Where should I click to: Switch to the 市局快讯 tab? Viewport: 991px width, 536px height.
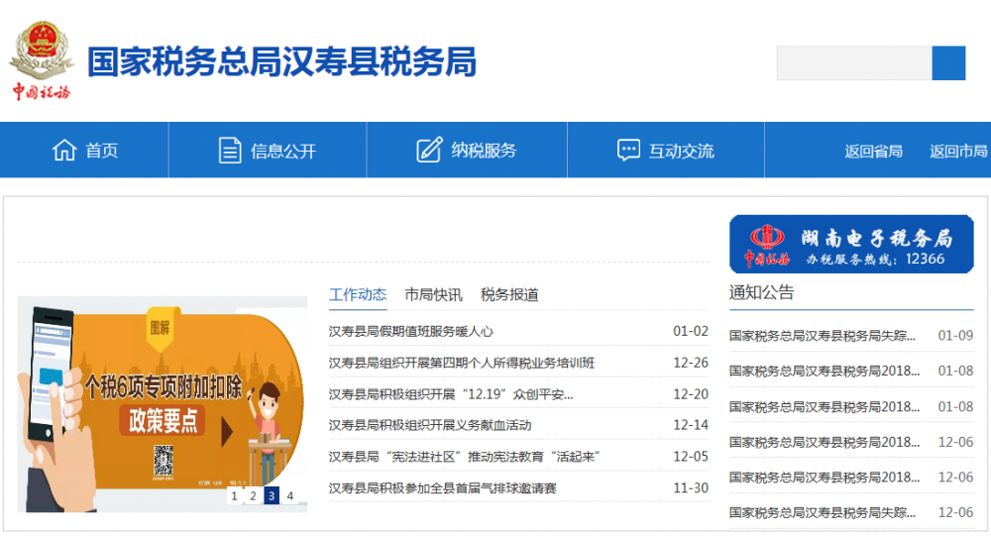pyautogui.click(x=434, y=294)
